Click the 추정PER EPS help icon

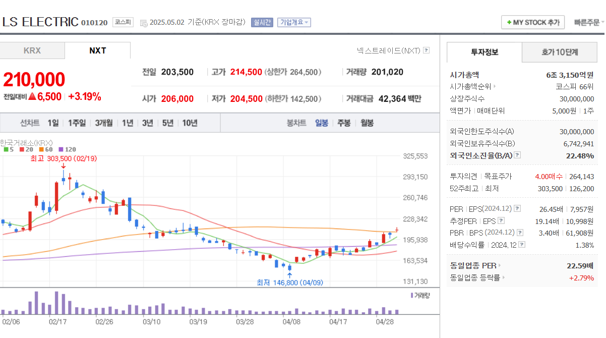click(501, 221)
